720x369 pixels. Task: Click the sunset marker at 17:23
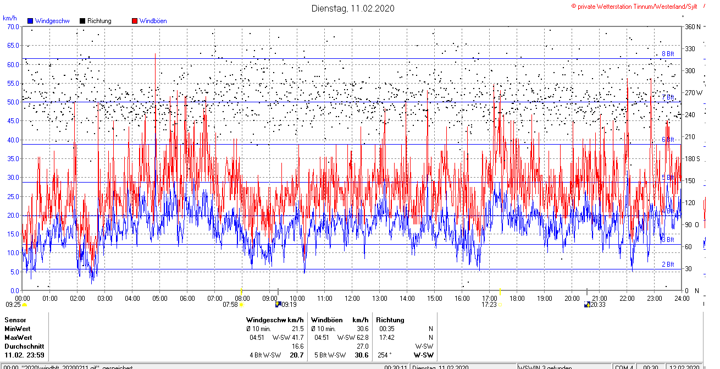(501, 304)
